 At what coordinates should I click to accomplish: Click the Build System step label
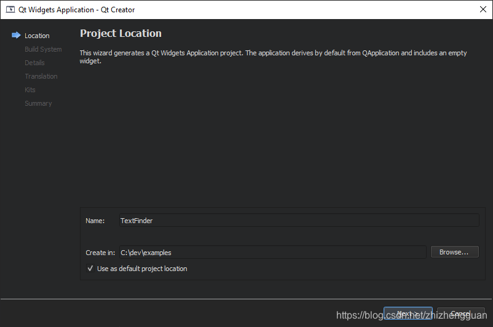pos(43,49)
